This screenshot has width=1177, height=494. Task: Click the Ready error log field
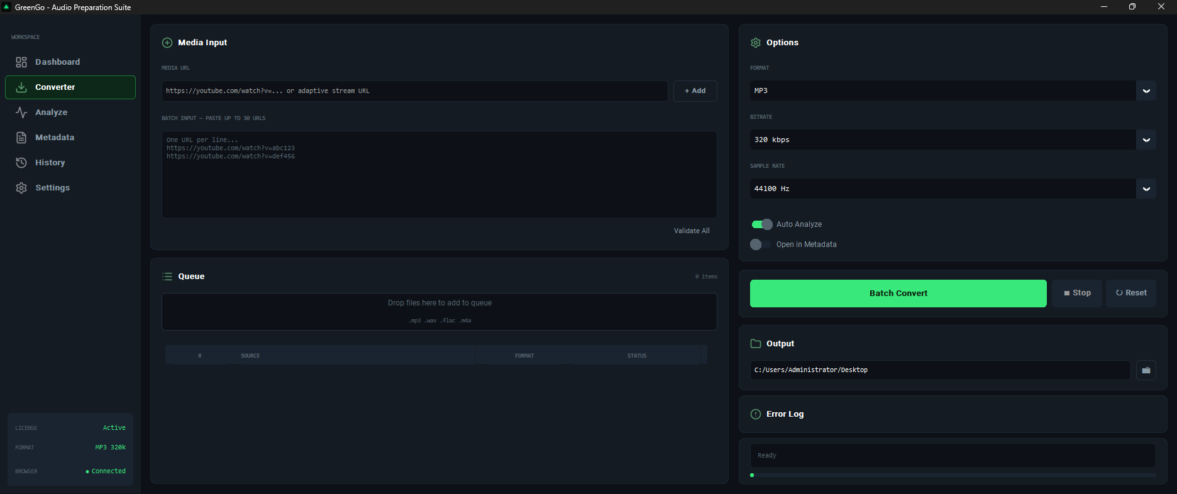click(x=953, y=456)
